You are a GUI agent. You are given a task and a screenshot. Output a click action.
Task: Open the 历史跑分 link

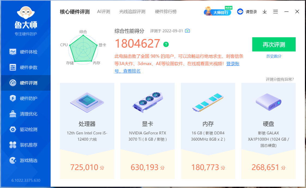tap(274, 56)
